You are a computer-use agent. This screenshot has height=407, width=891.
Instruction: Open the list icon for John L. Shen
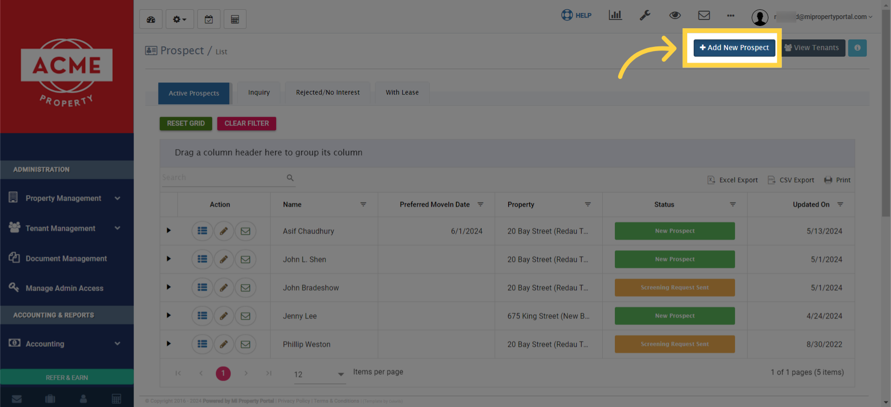(202, 259)
